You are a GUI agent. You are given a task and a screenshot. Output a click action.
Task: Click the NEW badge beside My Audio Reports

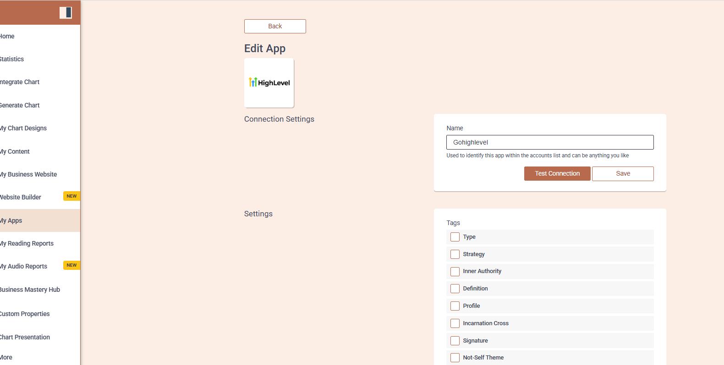(71, 265)
